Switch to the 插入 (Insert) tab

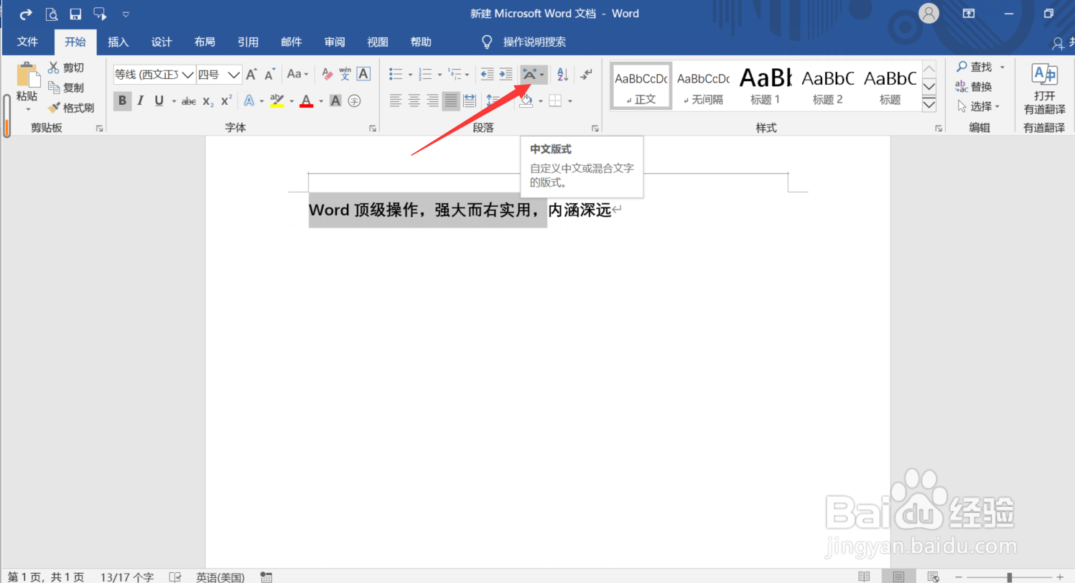click(x=118, y=42)
